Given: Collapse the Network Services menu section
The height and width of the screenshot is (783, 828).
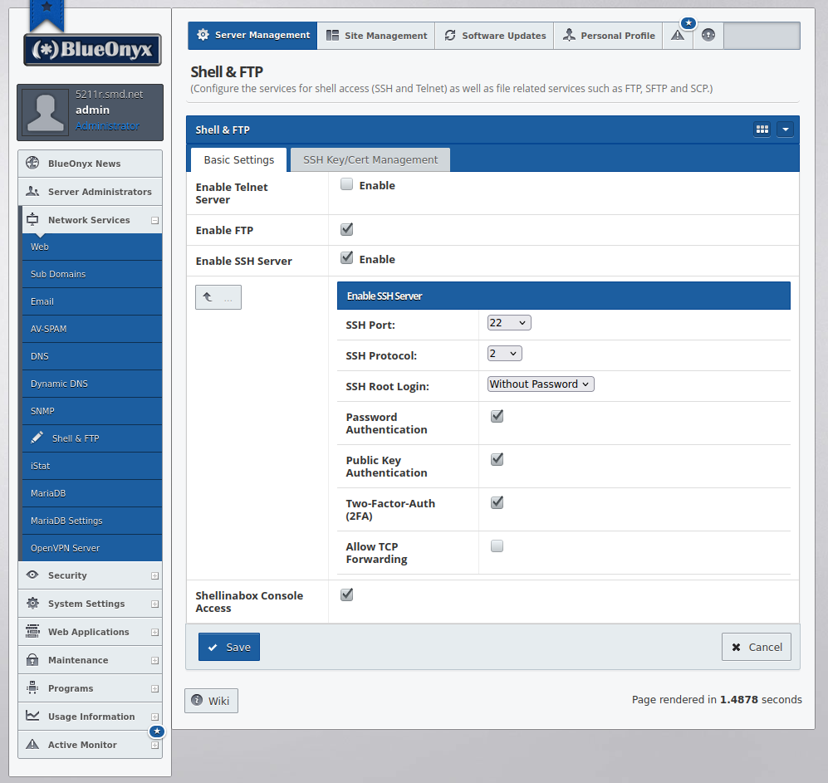Looking at the screenshot, I should coord(154,221).
